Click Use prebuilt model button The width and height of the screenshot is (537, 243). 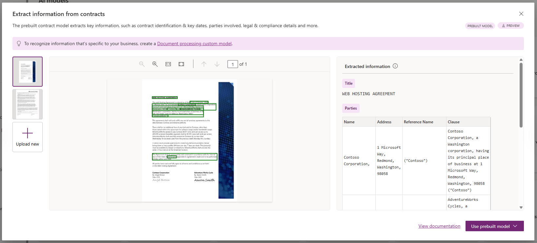pyautogui.click(x=495, y=226)
